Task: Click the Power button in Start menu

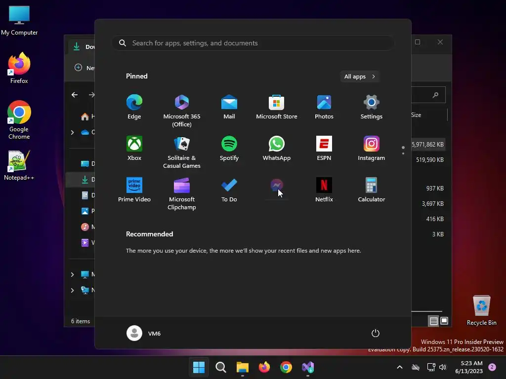Action: point(376,333)
